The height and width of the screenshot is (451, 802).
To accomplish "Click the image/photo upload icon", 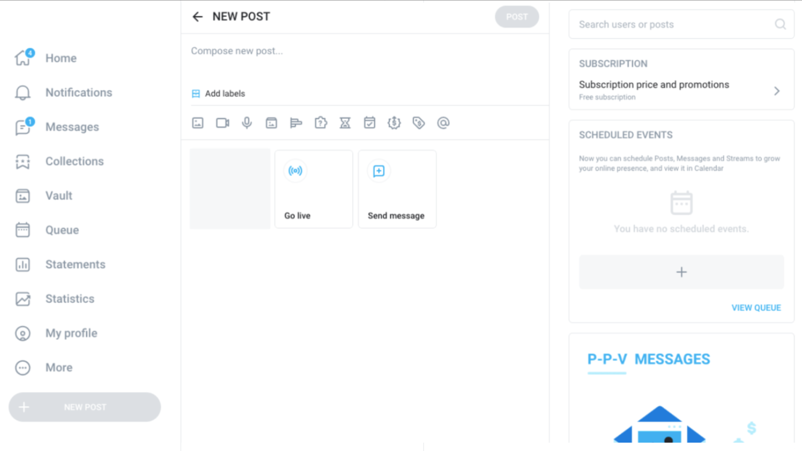I will 197,122.
